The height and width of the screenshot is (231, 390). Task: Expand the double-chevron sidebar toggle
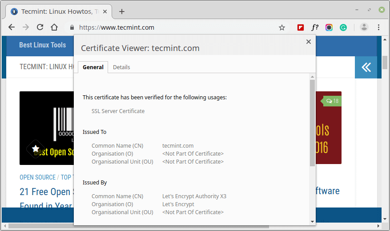[x=366, y=67]
